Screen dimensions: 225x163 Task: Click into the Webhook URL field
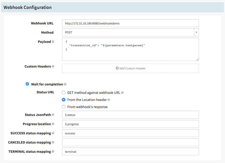coord(130,23)
